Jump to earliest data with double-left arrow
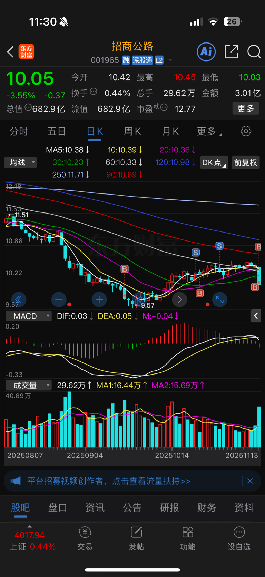 tap(19, 299)
